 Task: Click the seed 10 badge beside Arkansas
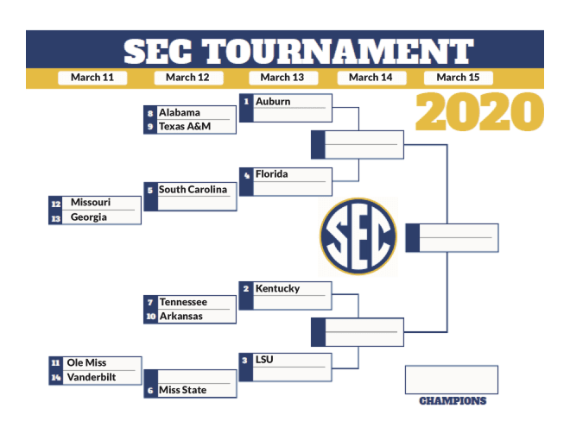(x=151, y=317)
